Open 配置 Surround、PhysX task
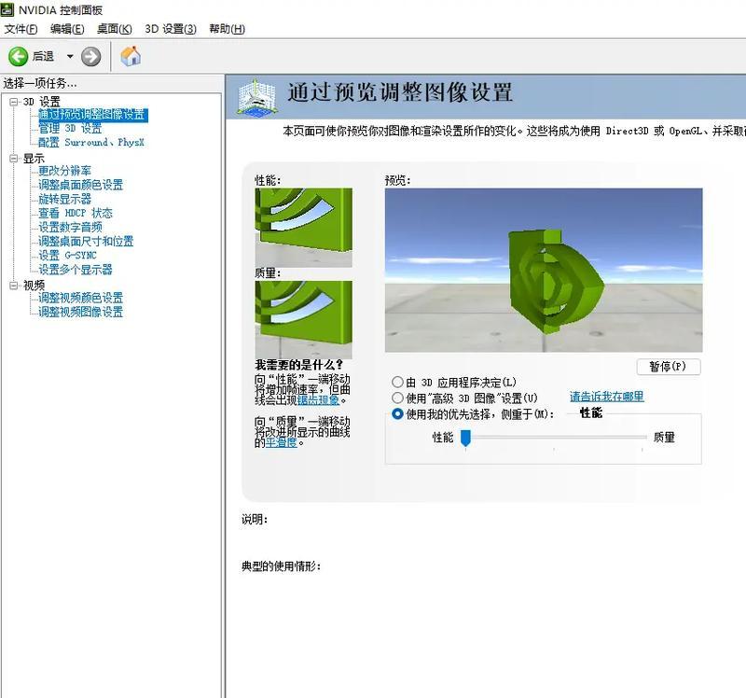The image size is (746, 698). point(90,143)
